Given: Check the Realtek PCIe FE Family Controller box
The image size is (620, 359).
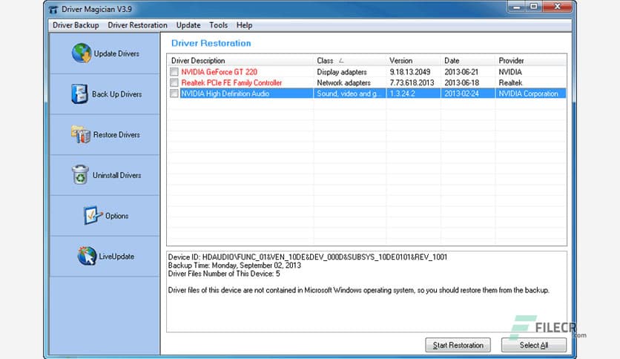Looking at the screenshot, I should (174, 83).
